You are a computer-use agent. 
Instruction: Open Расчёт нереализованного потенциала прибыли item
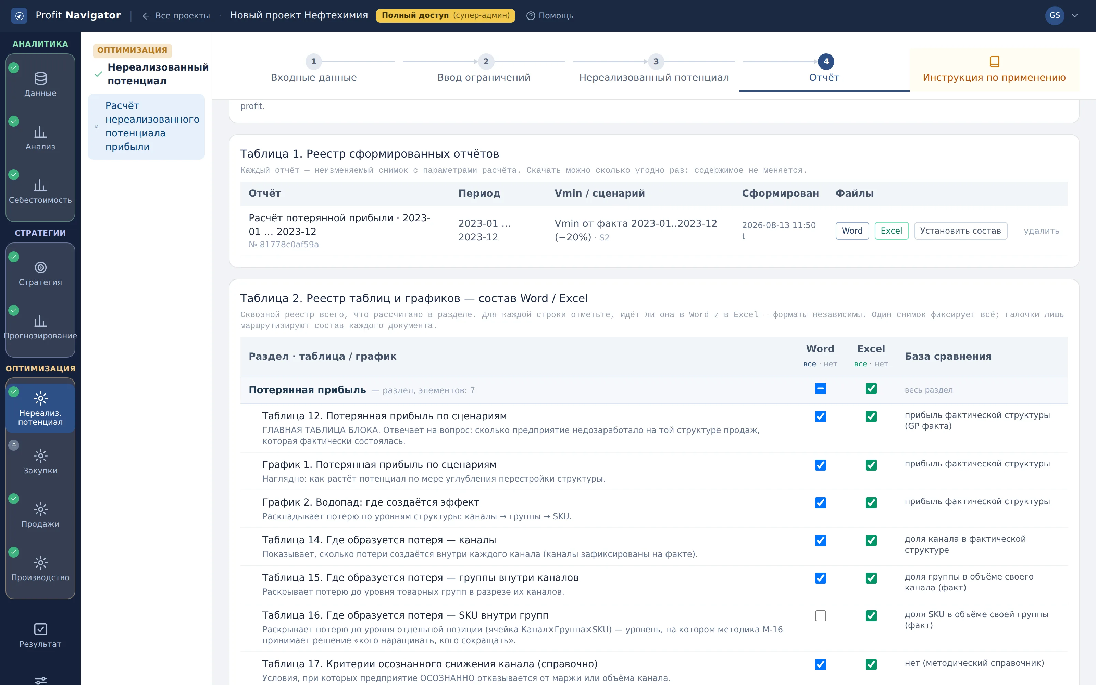pyautogui.click(x=146, y=126)
